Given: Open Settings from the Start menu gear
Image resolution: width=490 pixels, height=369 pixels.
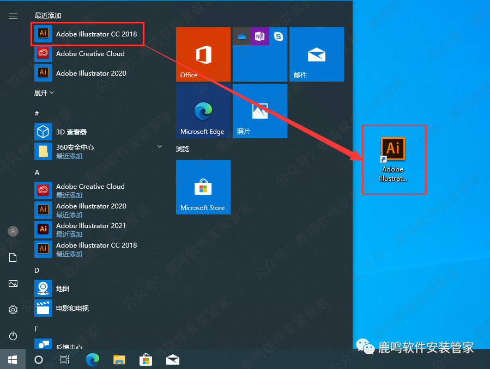Looking at the screenshot, I should [13, 310].
